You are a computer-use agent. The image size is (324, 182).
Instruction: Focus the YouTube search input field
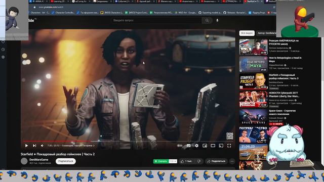[x=156, y=20]
